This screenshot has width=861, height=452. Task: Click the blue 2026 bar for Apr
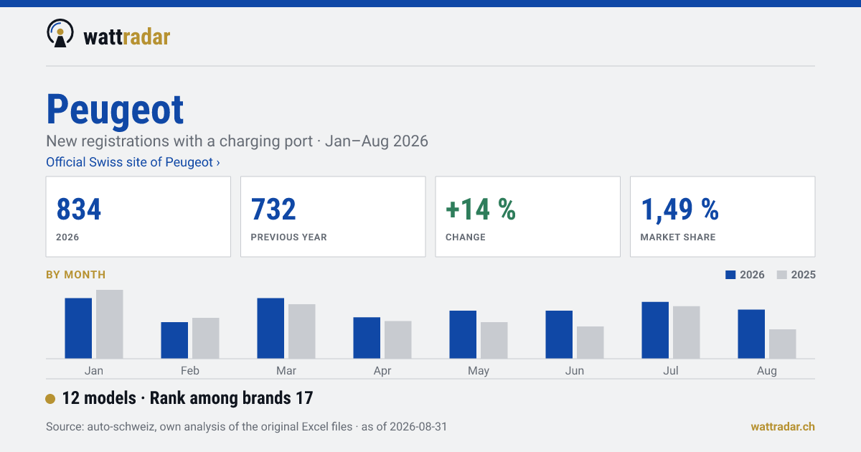367,338
